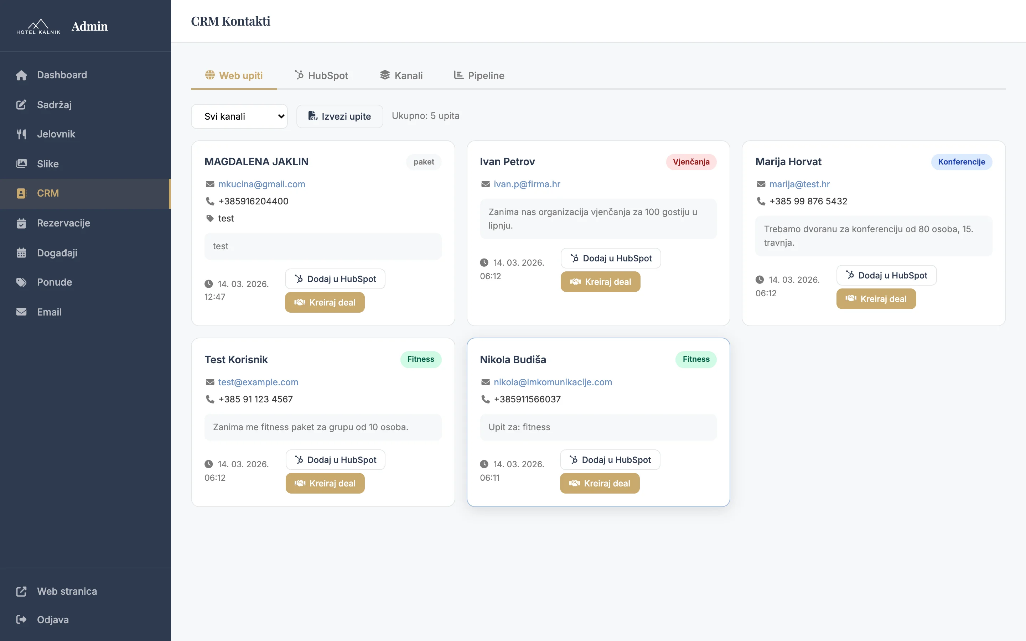Click Kreiraj deal for Ivan Petrov
1026x641 pixels.
tap(600, 281)
